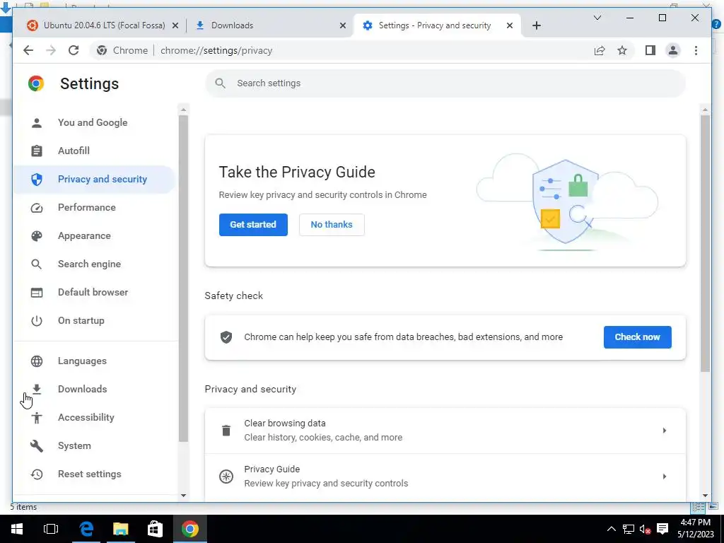Open Downloads settings in sidebar
Screen dimensions: 724x543
click(x=95, y=389)
